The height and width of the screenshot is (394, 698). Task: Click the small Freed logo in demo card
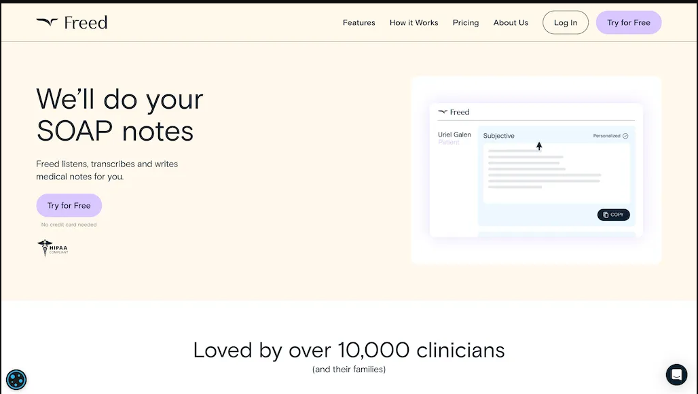443,112
